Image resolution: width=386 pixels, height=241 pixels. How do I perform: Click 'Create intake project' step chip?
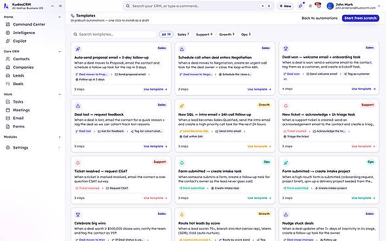tap(331, 188)
